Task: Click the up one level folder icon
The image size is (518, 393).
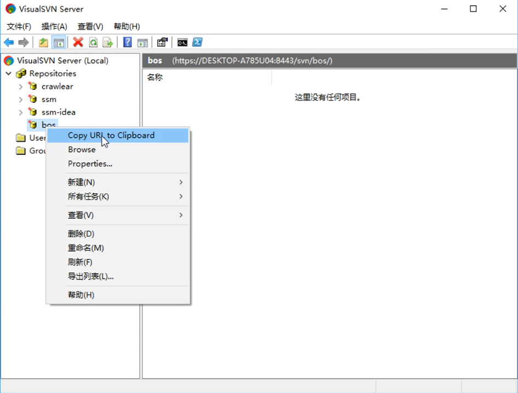Action: 43,42
